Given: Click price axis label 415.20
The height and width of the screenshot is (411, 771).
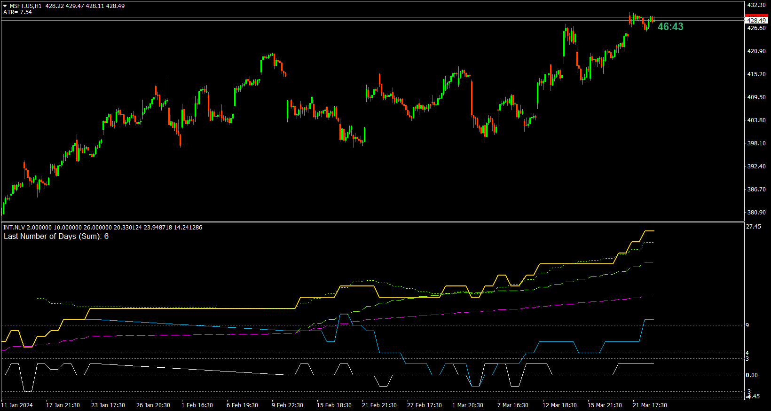Looking at the screenshot, I should pyautogui.click(x=756, y=74).
